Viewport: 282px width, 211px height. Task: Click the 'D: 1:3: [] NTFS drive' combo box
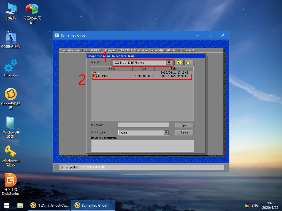click(x=142, y=63)
